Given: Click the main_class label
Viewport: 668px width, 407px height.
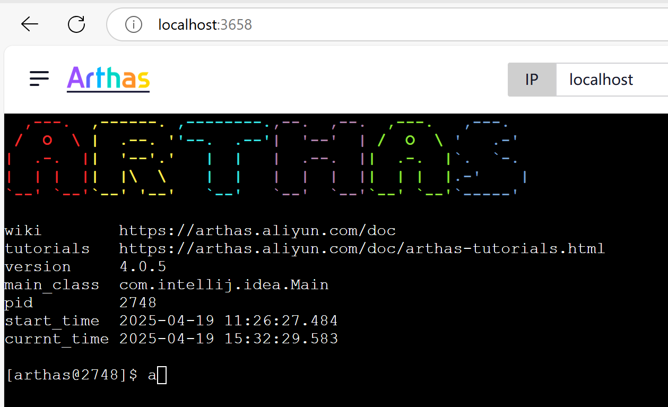Looking at the screenshot, I should [51, 285].
